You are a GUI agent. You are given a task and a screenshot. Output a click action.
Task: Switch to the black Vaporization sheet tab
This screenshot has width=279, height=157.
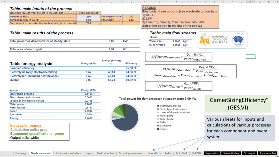tap(212, 153)
